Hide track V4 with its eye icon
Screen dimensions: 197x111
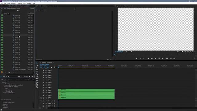pyautogui.click(x=51, y=90)
